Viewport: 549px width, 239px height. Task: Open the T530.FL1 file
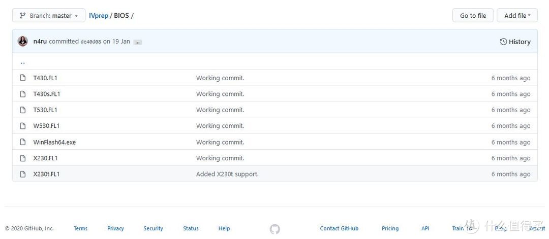pos(45,110)
